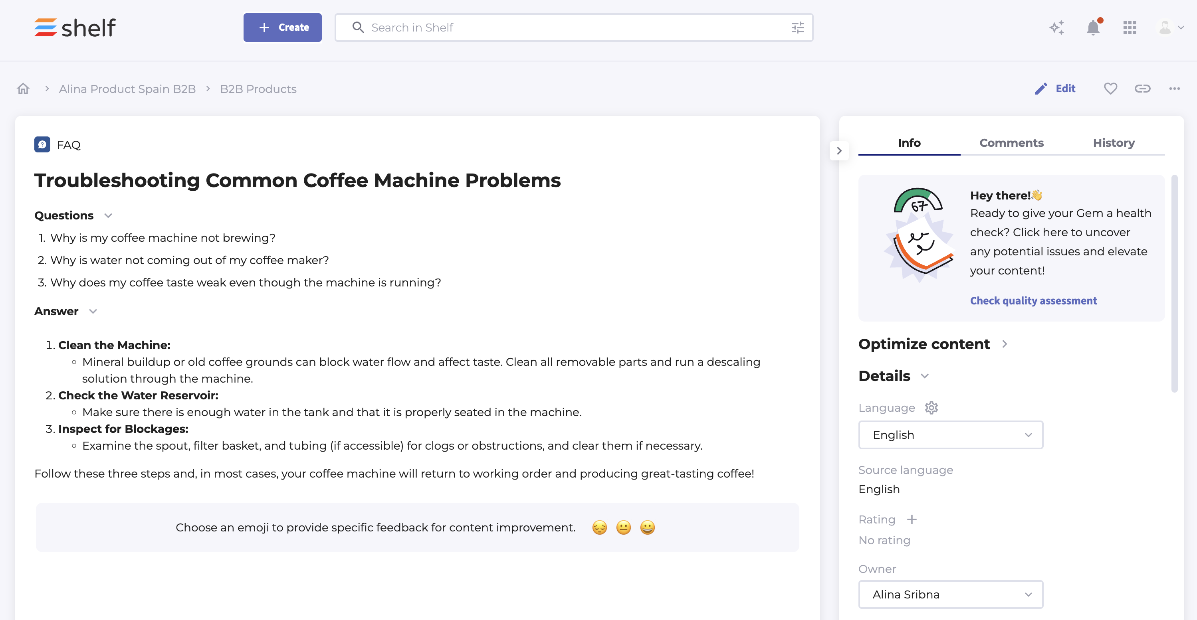Click the Language settings gear icon
Image resolution: width=1197 pixels, height=620 pixels.
931,407
